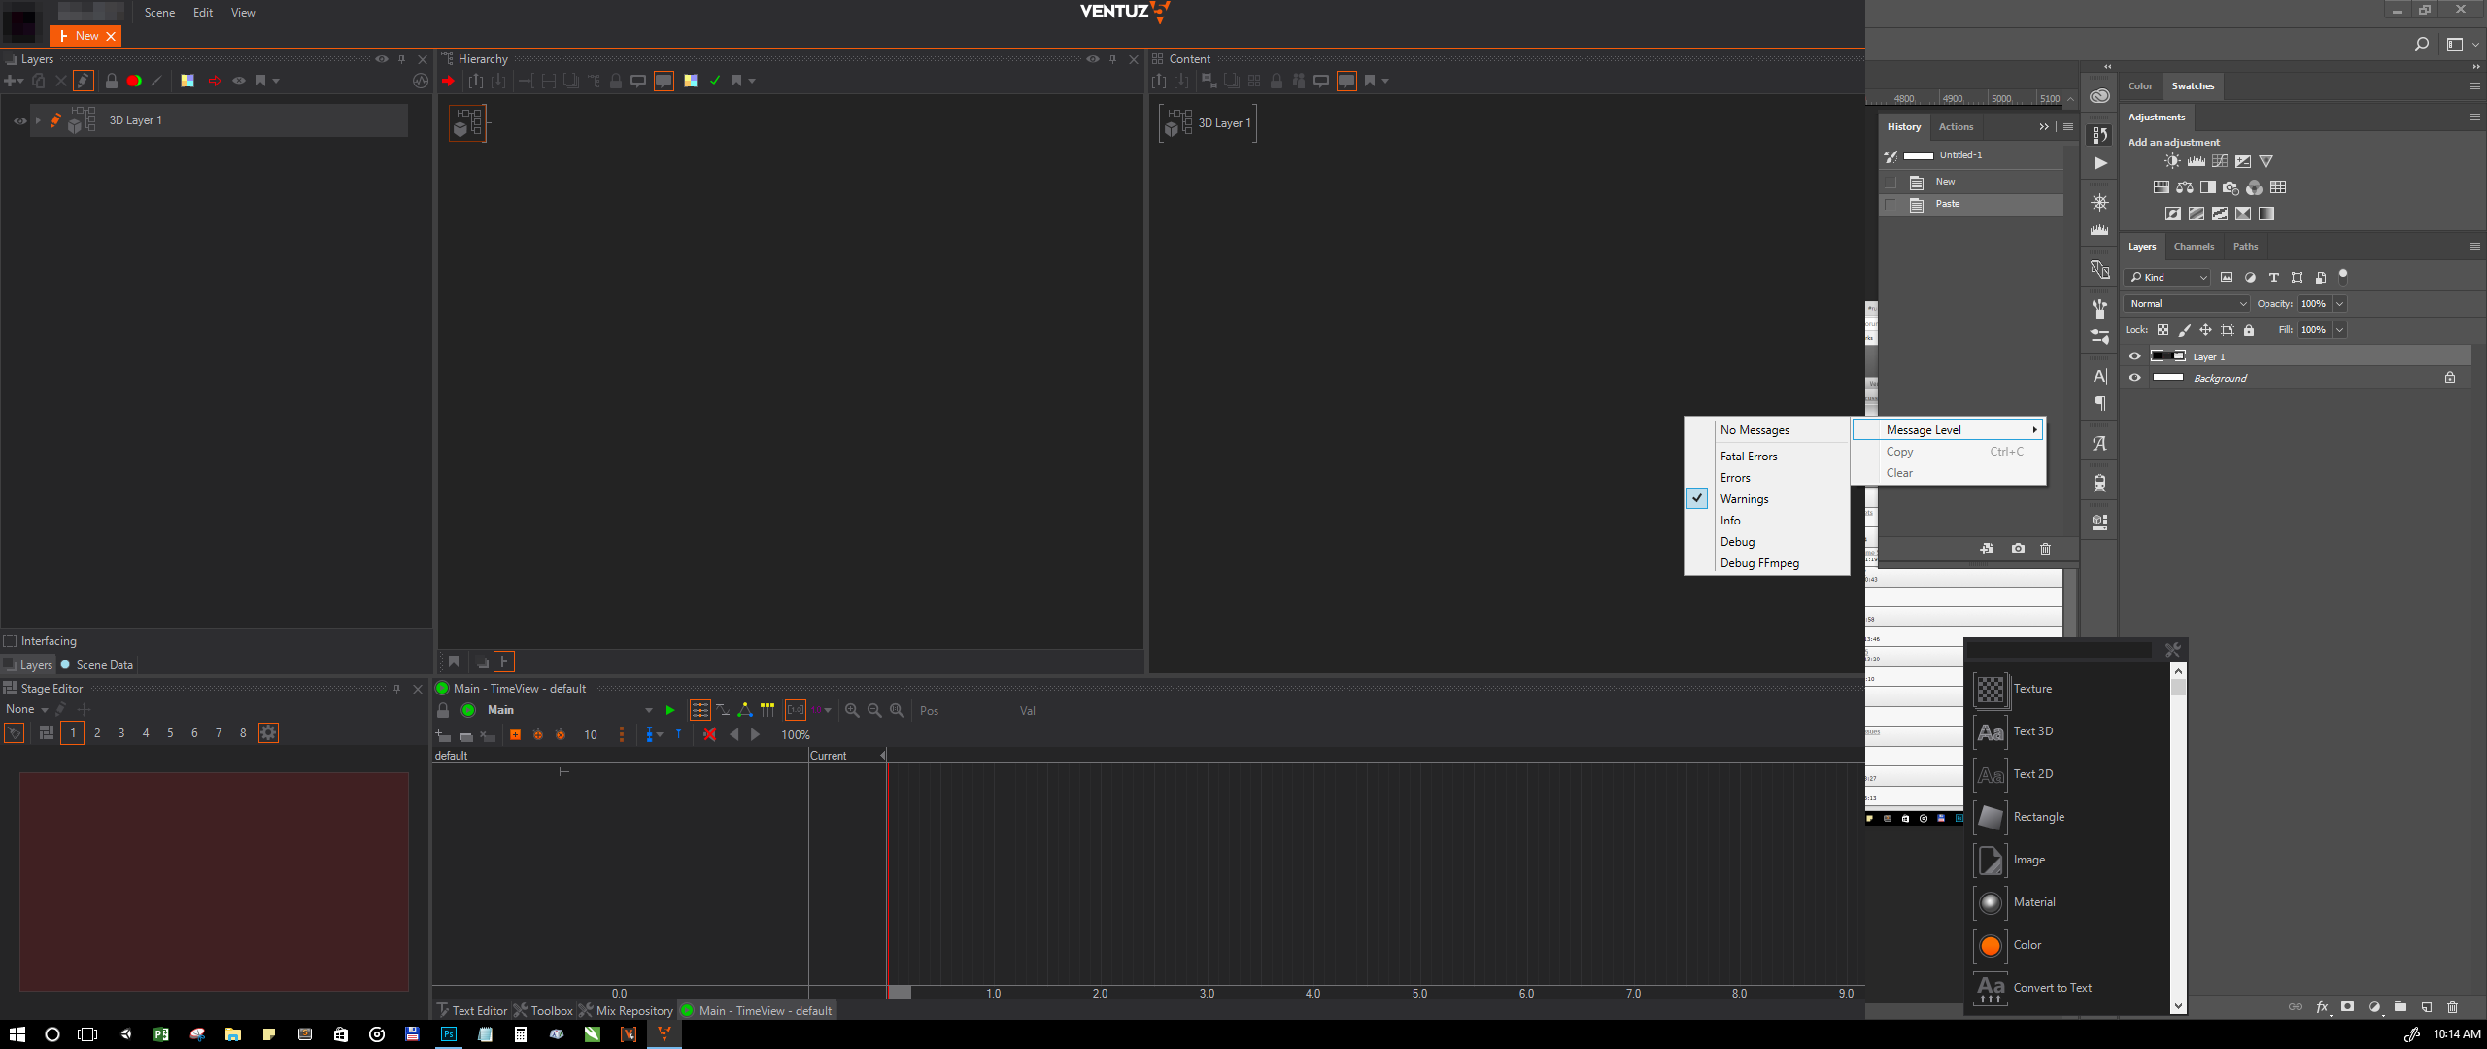Click the timeline zoom in magnifier
This screenshot has width=2487, height=1049.
852,711
